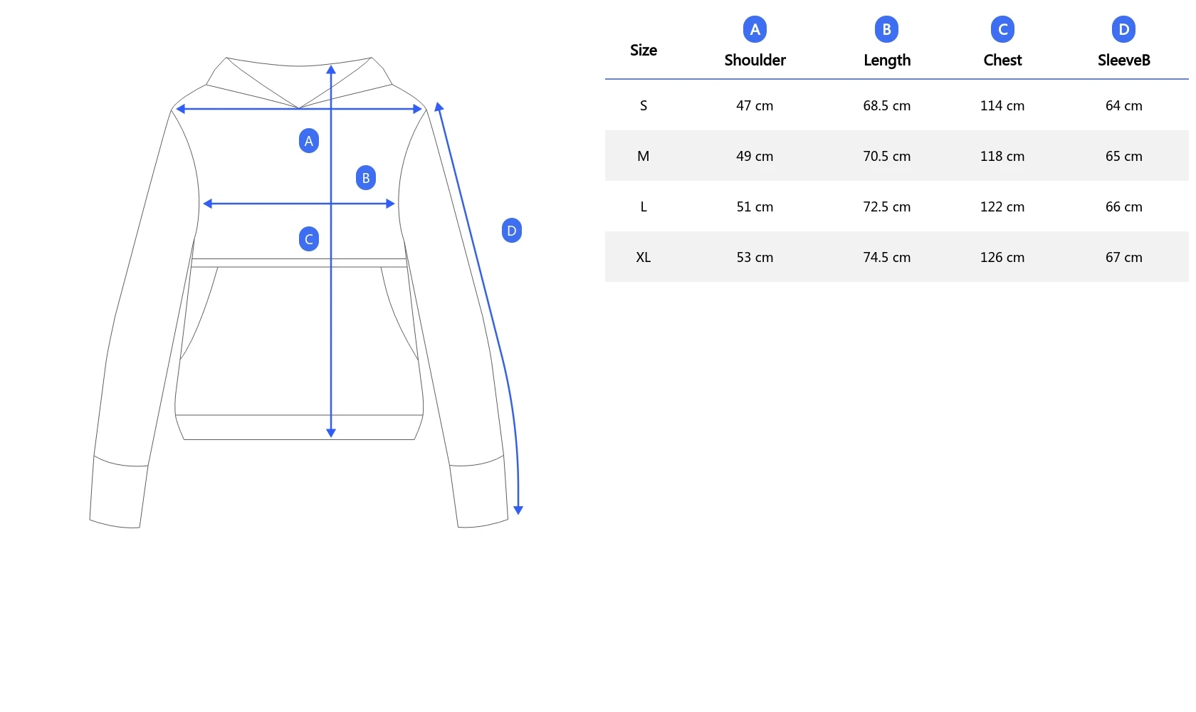Click the C marker on hoodie diagram
This screenshot has width=1196, height=712.
[x=309, y=239]
